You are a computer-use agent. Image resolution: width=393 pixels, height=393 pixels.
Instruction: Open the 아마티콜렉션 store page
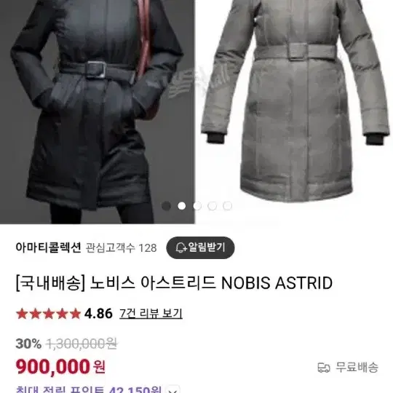(48, 247)
